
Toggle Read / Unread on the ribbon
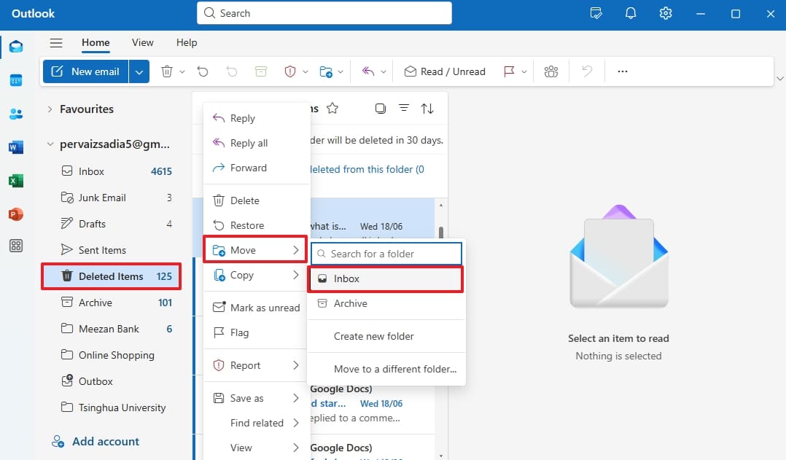point(444,71)
